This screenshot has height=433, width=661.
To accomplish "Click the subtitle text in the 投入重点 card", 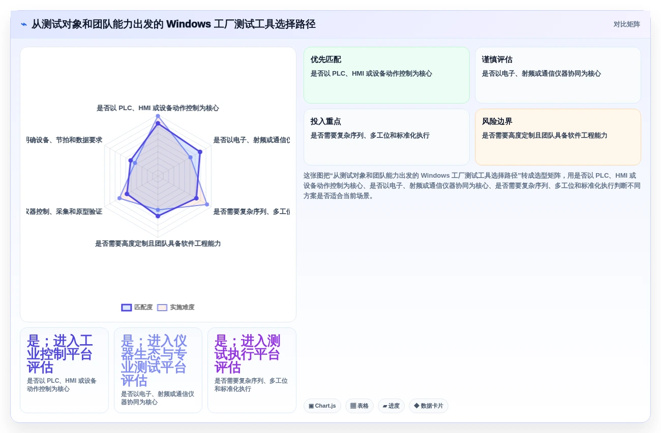I will [370, 136].
